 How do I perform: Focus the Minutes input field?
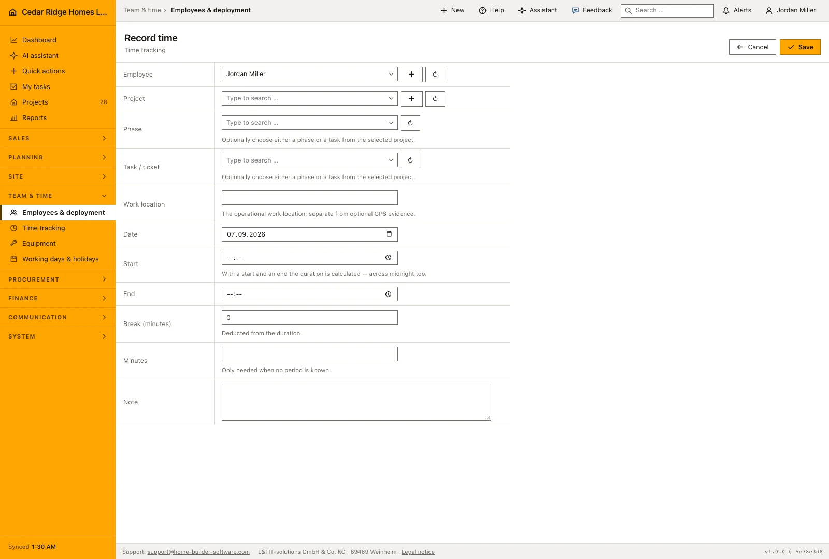310,354
